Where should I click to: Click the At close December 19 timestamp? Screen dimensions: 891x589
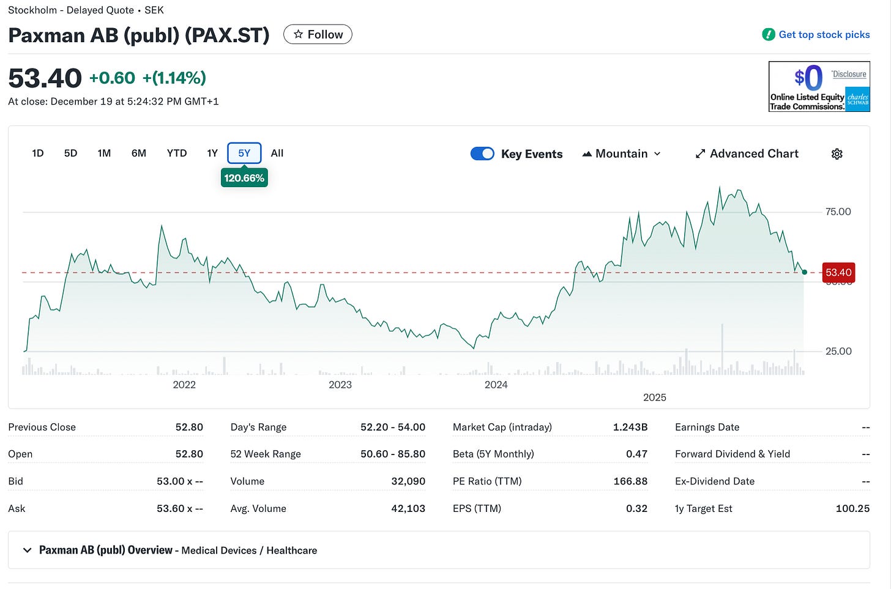(113, 102)
